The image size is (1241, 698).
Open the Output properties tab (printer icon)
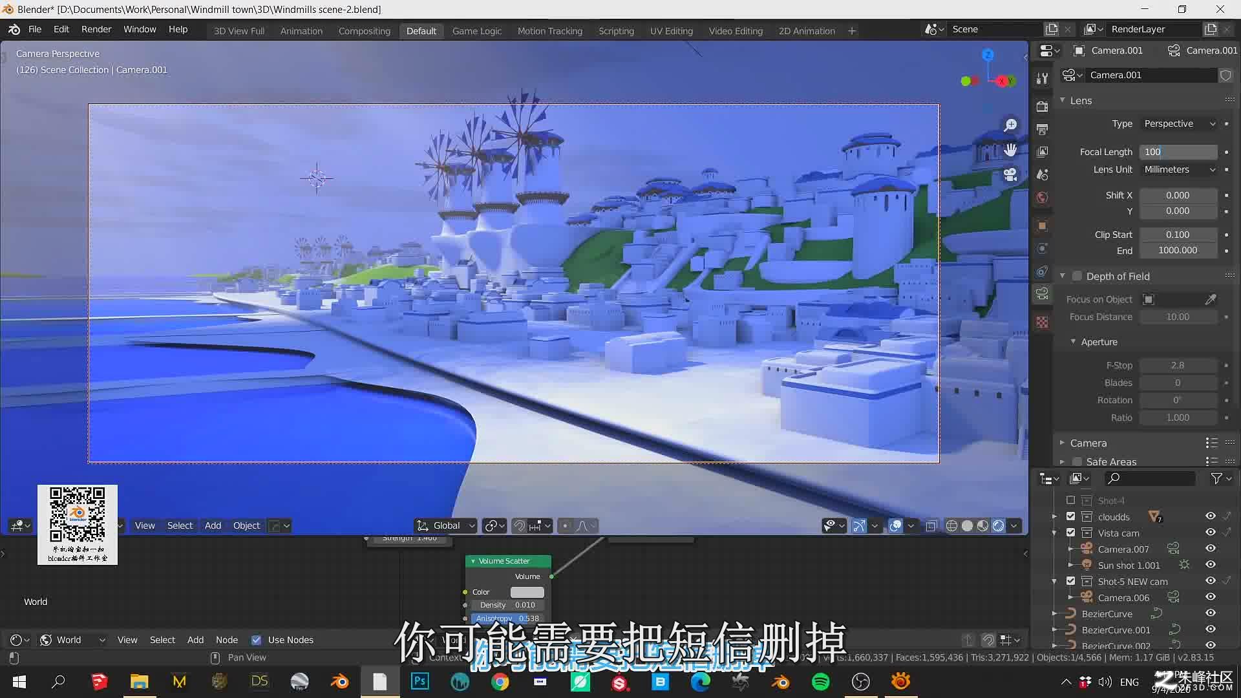pos(1042,129)
